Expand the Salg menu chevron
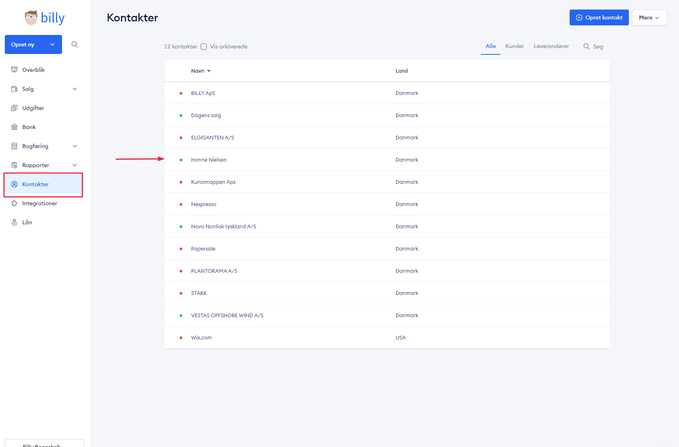Image resolution: width=679 pixels, height=447 pixels. pyautogui.click(x=75, y=89)
